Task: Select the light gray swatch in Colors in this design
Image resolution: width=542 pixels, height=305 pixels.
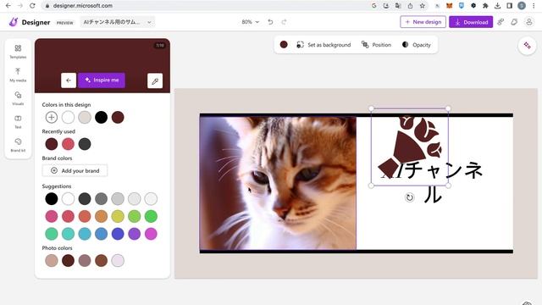Action: coord(85,117)
